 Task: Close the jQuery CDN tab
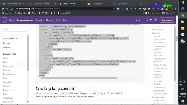pyautogui.click(x=140, y=4)
